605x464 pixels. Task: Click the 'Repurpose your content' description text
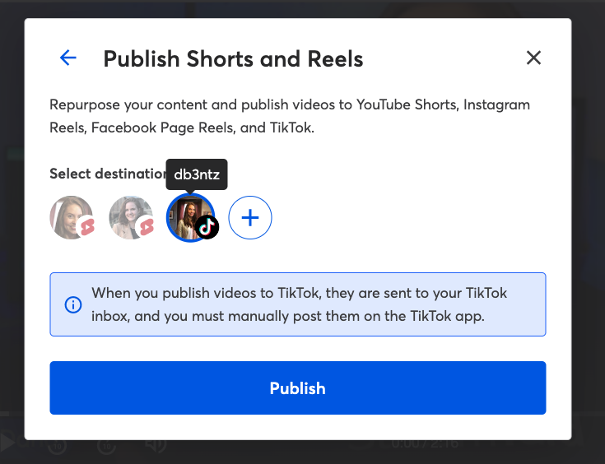(290, 116)
